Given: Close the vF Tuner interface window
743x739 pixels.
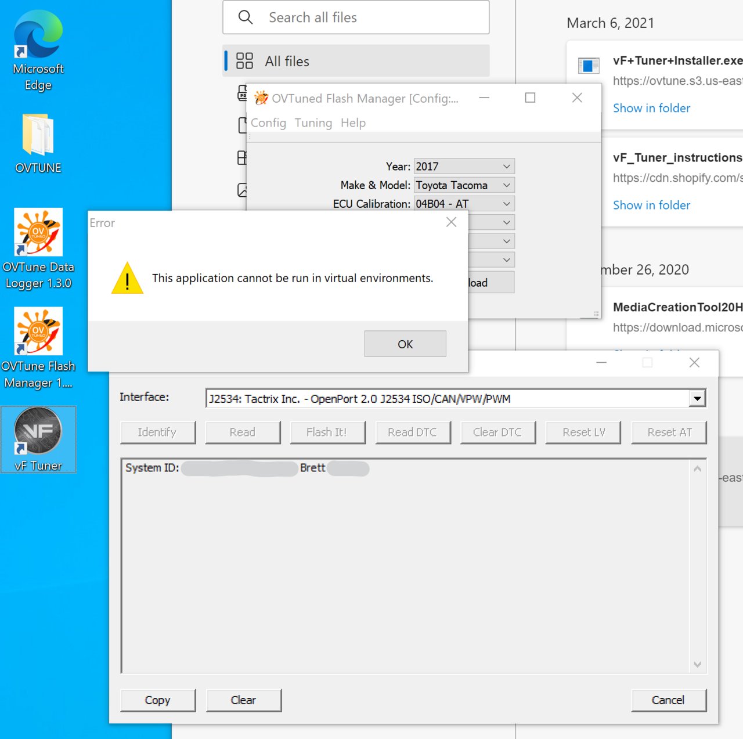Looking at the screenshot, I should [694, 362].
